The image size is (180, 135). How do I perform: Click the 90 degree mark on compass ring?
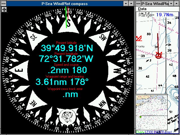(x=6, y=70)
